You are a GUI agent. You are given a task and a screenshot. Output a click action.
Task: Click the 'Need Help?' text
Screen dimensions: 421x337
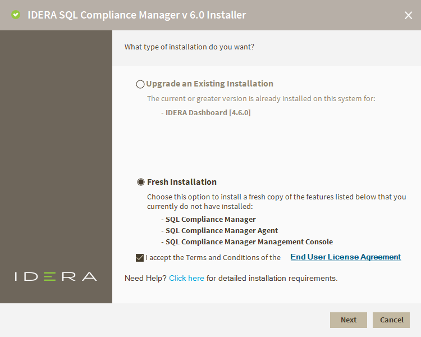coord(145,278)
